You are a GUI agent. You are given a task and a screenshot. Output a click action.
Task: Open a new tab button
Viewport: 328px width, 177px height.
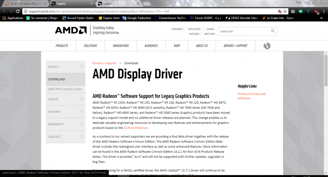point(147,4)
